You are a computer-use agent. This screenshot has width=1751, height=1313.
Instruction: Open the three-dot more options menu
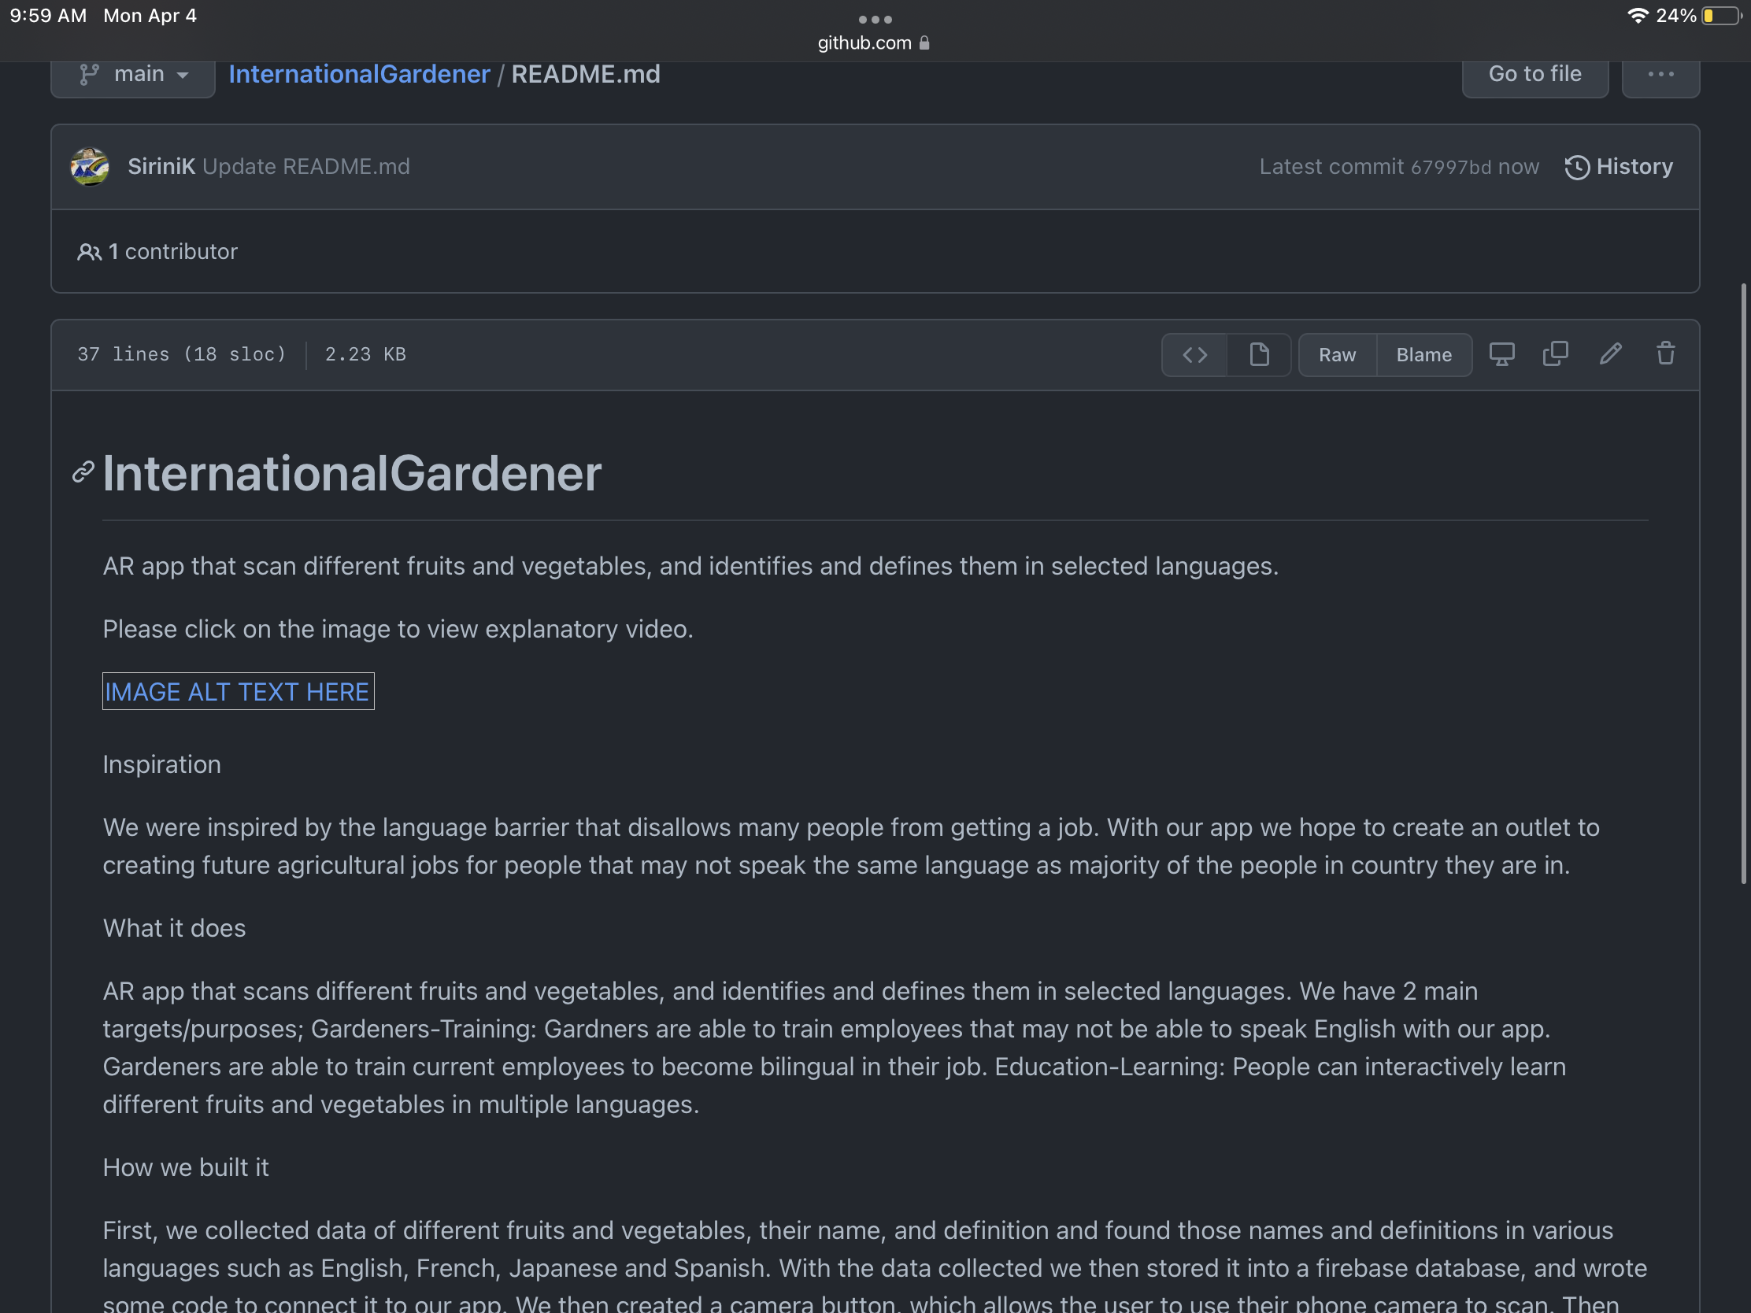[x=1660, y=75]
